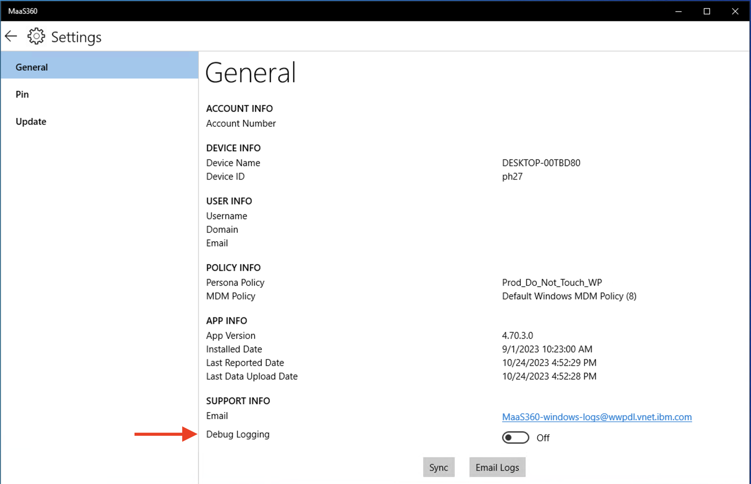Click installed date 9/1/2023 10:23:00 AM
Screen dimensions: 751x484
coord(547,349)
